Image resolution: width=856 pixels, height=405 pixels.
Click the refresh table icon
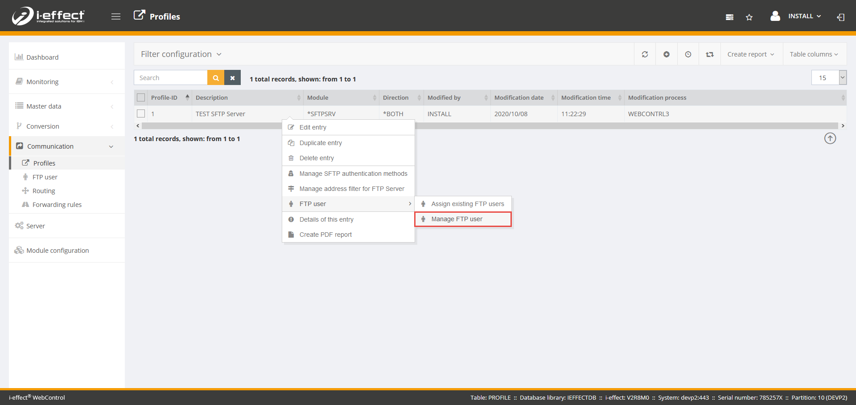[x=645, y=54]
